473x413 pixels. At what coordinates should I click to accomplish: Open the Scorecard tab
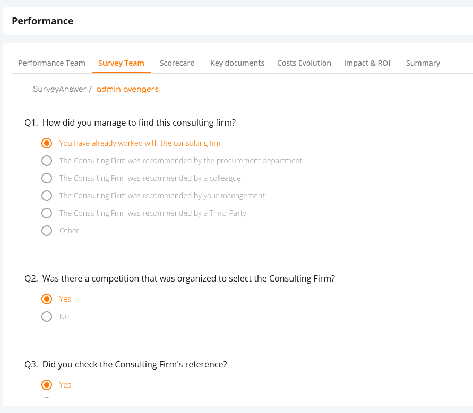pyautogui.click(x=177, y=63)
